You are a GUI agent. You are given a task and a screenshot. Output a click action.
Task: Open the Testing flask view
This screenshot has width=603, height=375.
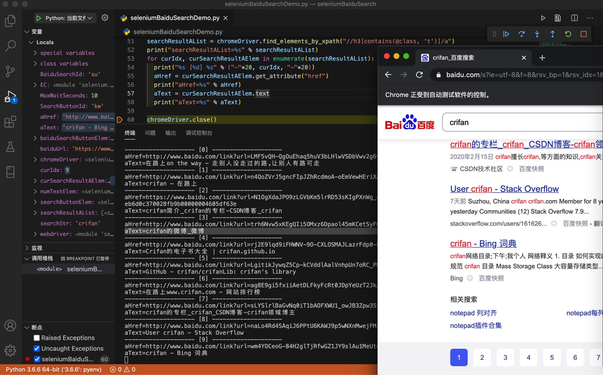10,147
